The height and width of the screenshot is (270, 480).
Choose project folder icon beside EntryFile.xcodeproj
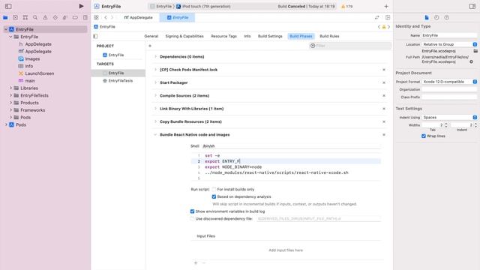pos(475,51)
